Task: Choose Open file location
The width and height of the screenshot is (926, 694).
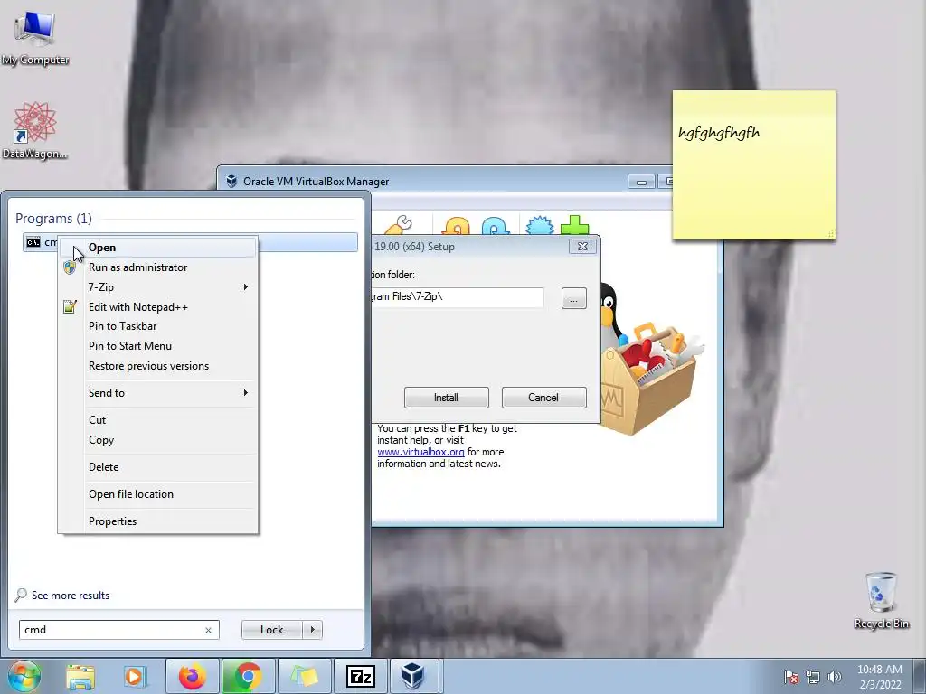Action: tap(157, 494)
